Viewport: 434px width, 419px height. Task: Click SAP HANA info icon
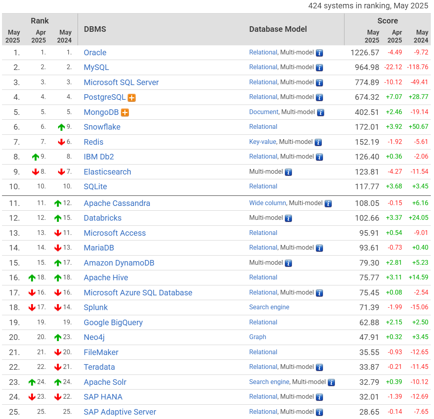point(319,398)
